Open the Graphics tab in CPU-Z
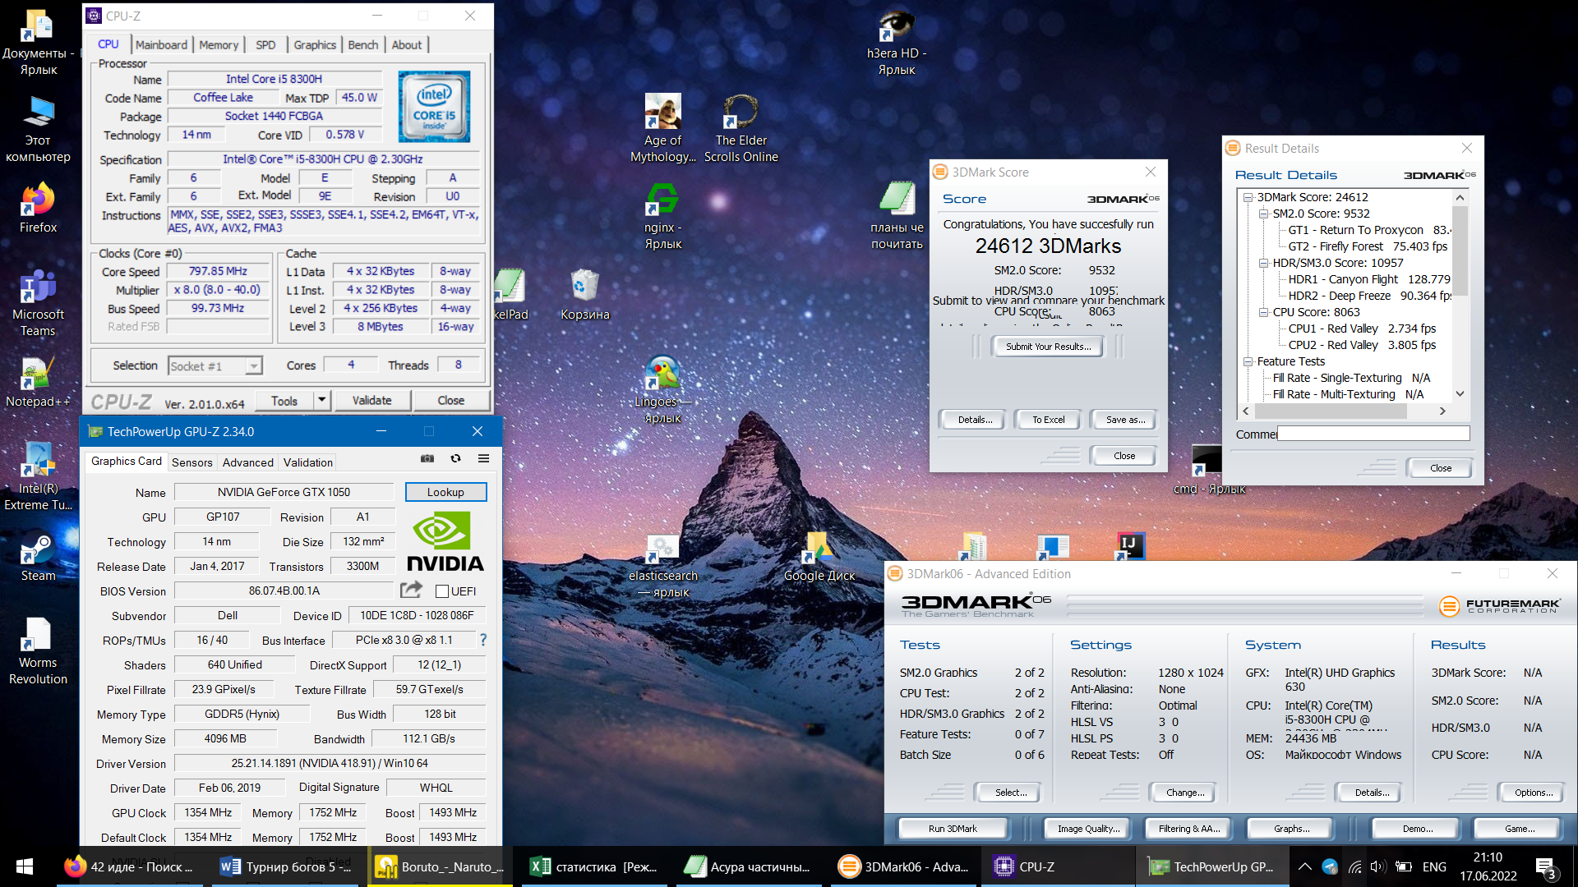 pos(315,44)
